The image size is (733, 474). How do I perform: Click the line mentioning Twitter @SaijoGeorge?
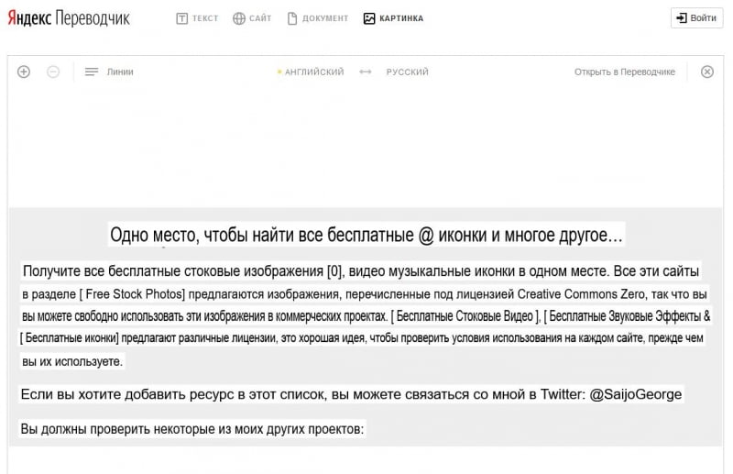[351, 394]
